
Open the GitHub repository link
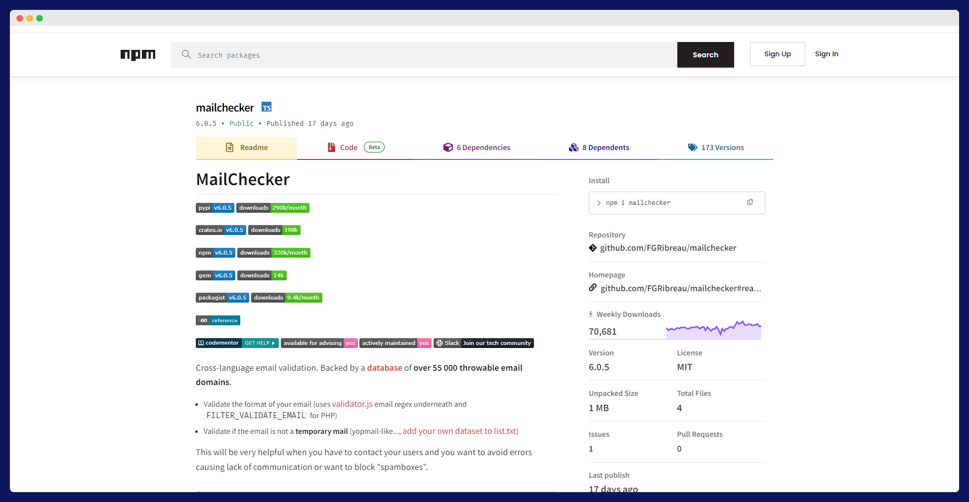667,248
